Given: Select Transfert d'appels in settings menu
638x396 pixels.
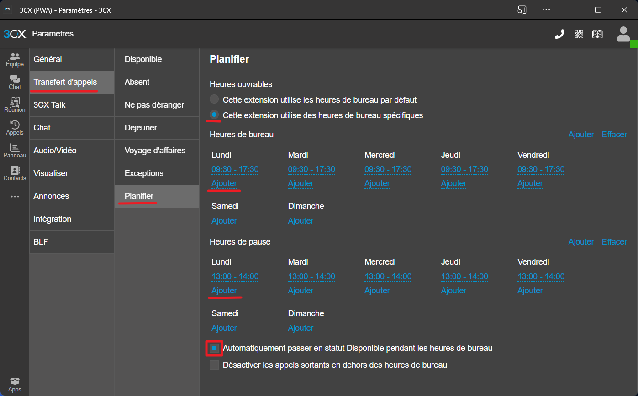Looking at the screenshot, I should tap(72, 82).
